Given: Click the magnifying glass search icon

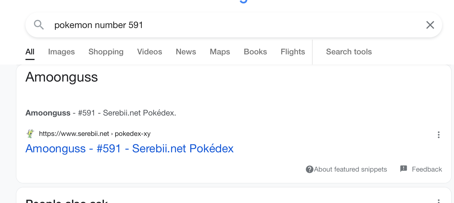Looking at the screenshot, I should [x=39, y=25].
